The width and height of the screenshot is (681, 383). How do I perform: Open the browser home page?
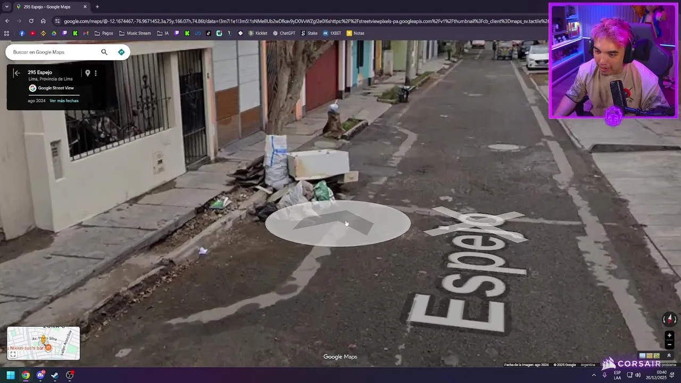[43, 21]
